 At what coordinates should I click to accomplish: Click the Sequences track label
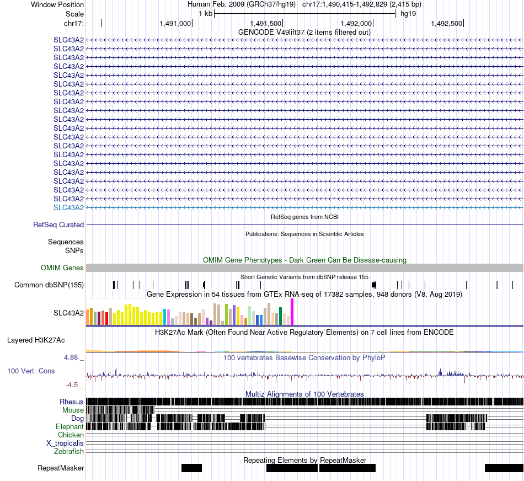coord(66,242)
